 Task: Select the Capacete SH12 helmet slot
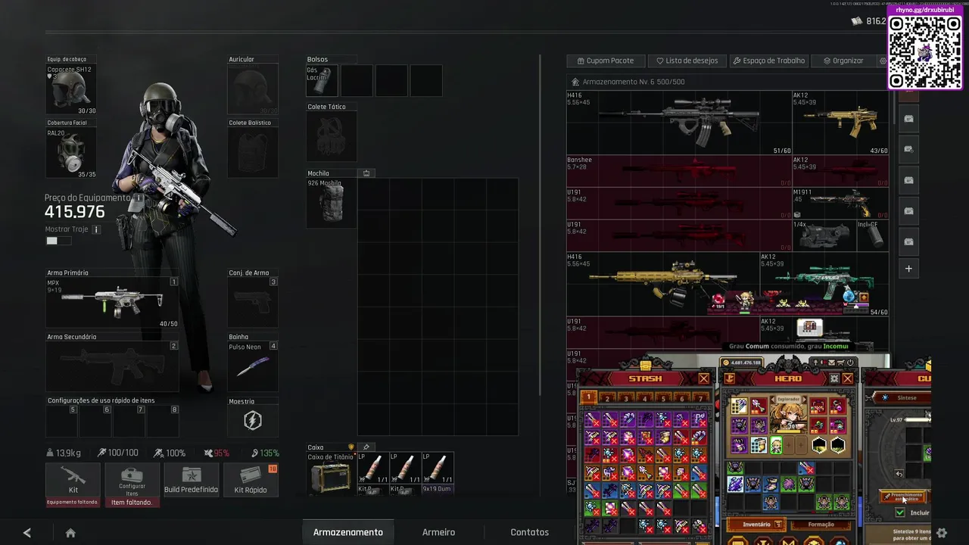[x=72, y=91]
